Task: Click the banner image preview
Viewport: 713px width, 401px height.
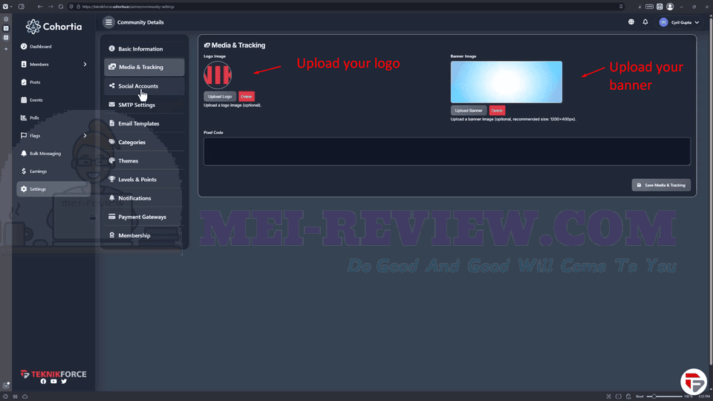Action: coord(506,82)
